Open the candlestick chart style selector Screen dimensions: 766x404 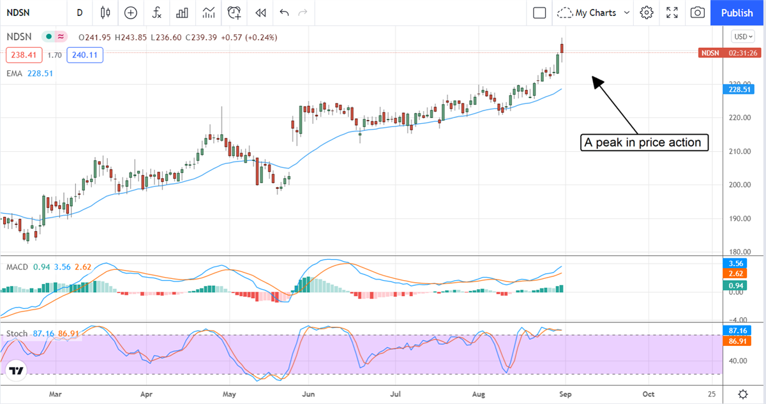(x=105, y=13)
